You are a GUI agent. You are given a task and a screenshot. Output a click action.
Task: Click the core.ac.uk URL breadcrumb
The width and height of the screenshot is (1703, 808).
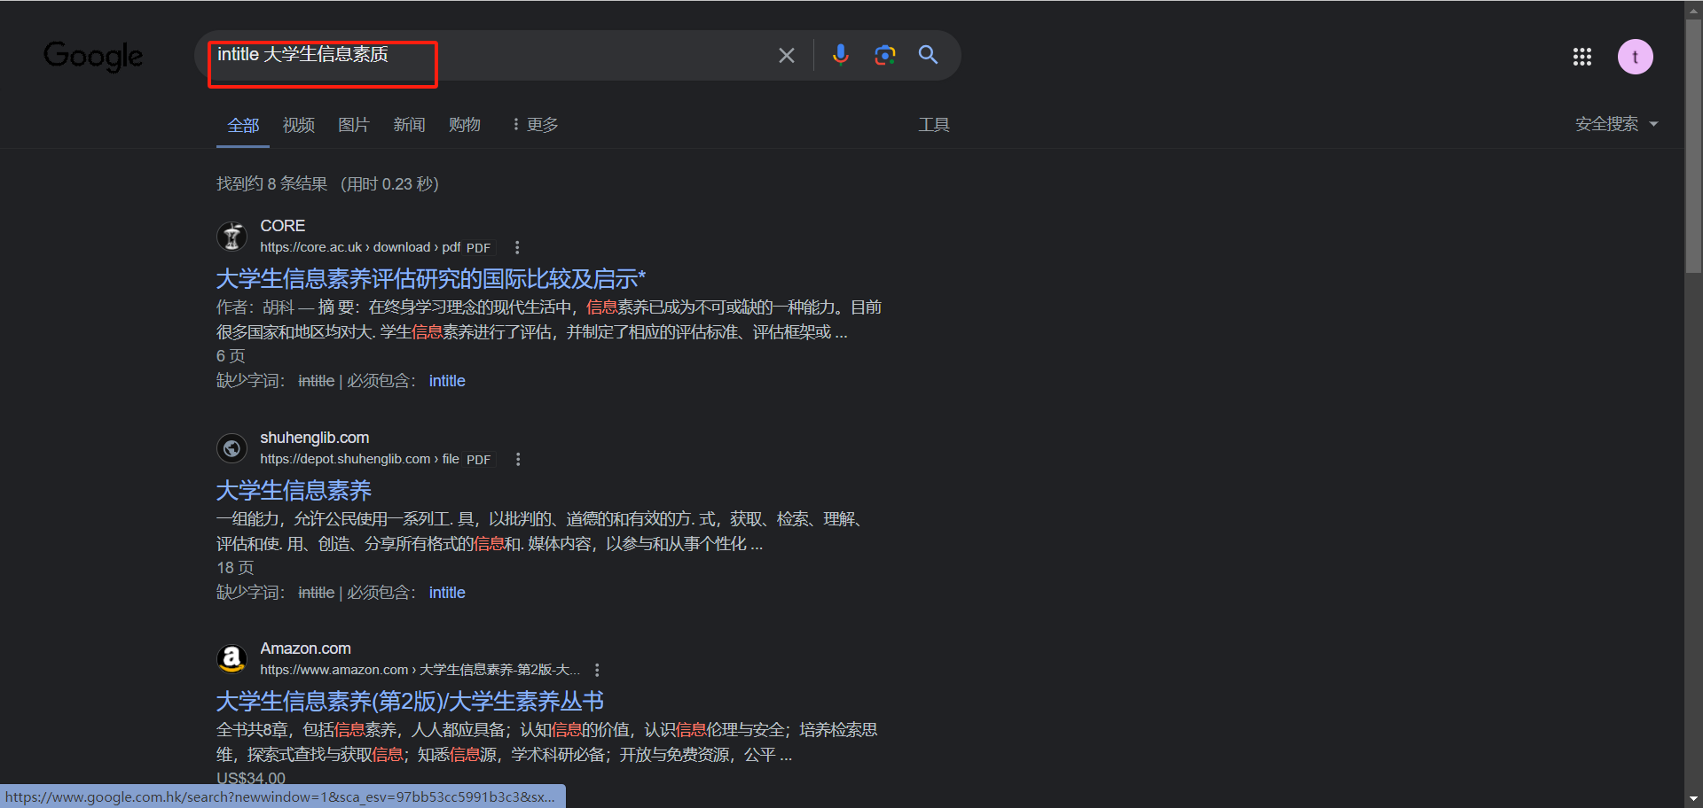click(360, 248)
